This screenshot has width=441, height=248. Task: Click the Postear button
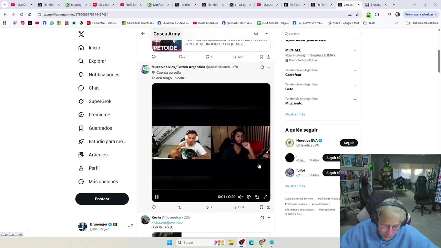click(x=102, y=199)
